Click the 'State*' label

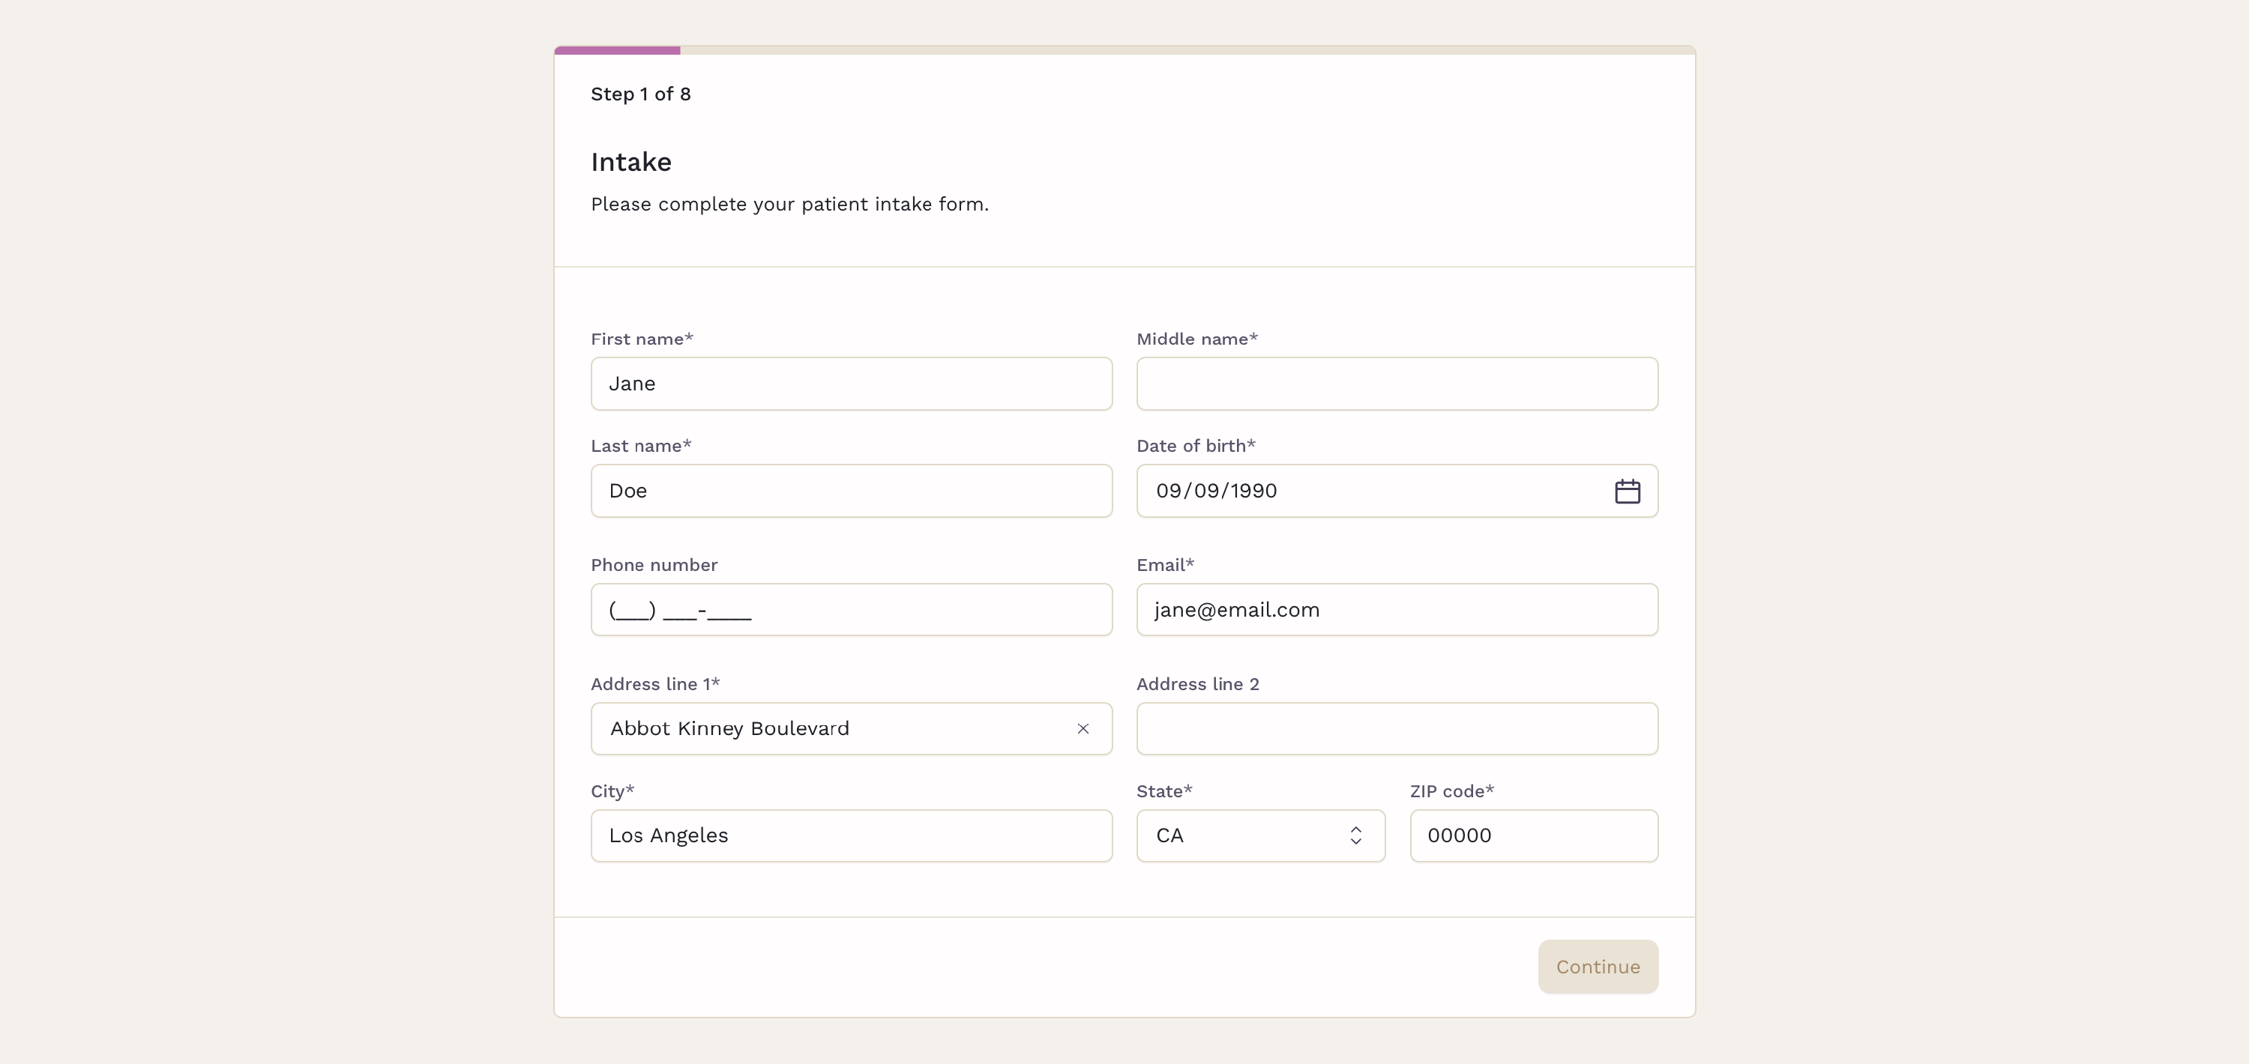(1163, 791)
